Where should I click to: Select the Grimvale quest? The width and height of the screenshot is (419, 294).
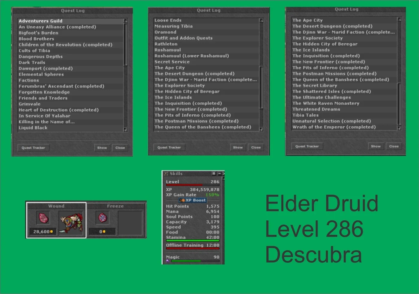[70, 104]
